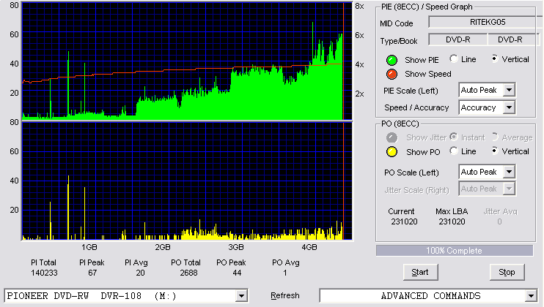
Task: Select Vertical mode for PIE graph
Action: [495, 58]
